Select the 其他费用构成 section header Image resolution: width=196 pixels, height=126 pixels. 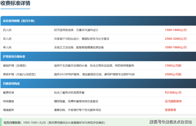pyautogui.click(x=11, y=83)
